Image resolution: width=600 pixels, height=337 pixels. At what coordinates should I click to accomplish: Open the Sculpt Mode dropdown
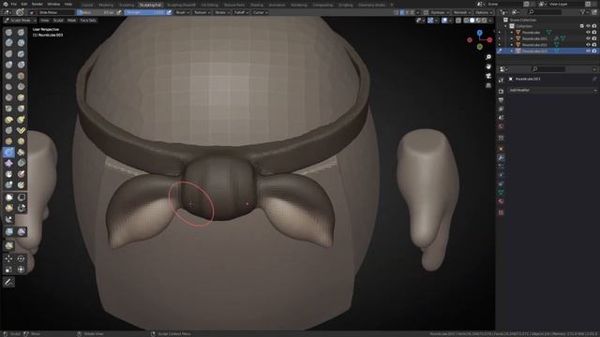(20, 21)
